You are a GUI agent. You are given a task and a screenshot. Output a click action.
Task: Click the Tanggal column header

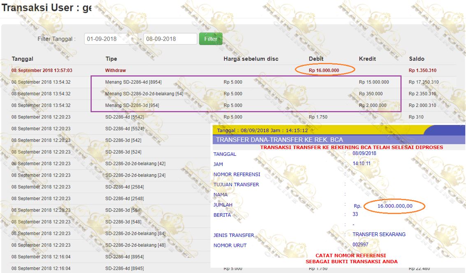tap(23, 59)
